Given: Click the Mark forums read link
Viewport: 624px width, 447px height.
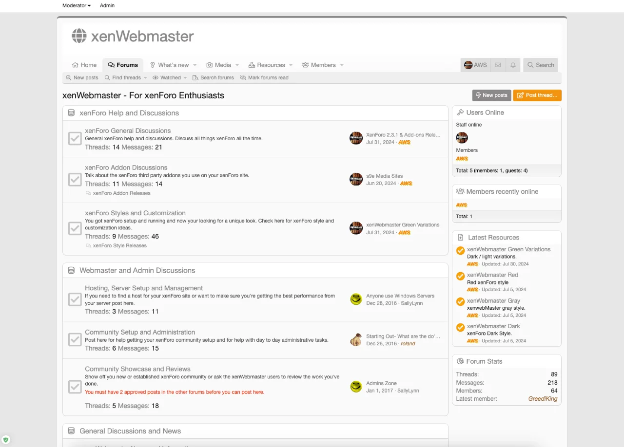Looking at the screenshot, I should click(x=264, y=77).
